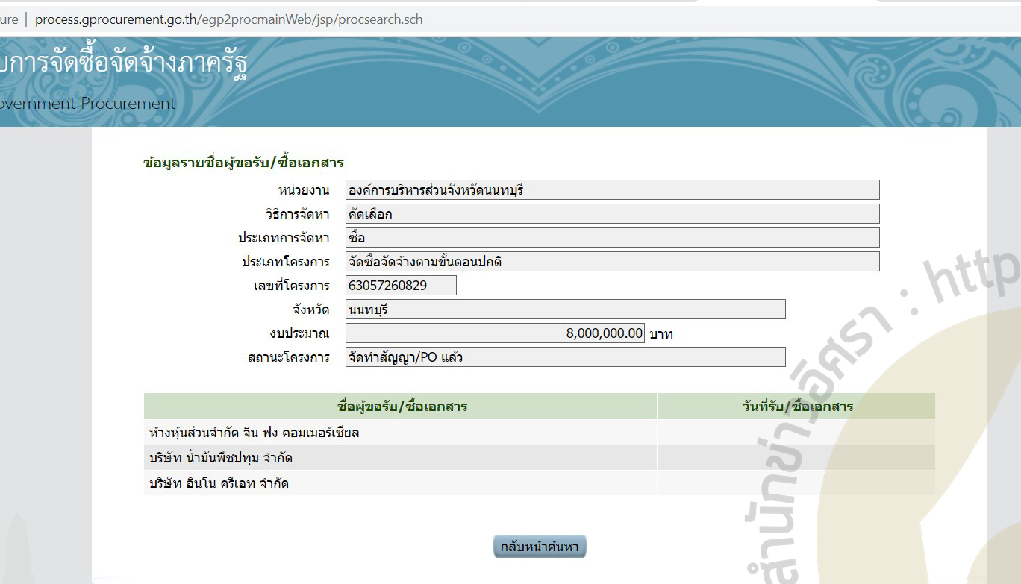Click the วันที่รับ/ซื้อเอกสาร column header
1021x584 pixels.
click(x=795, y=406)
